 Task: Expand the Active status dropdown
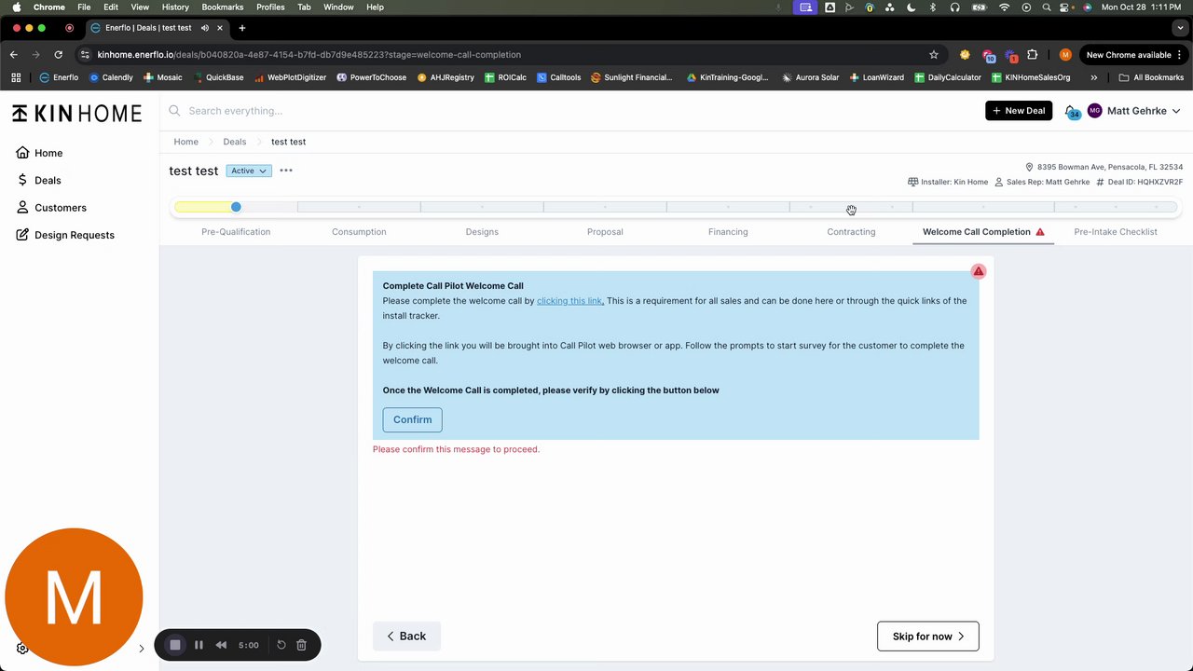point(249,171)
